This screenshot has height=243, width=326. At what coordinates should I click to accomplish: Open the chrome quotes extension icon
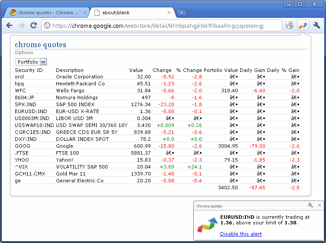click(303, 26)
